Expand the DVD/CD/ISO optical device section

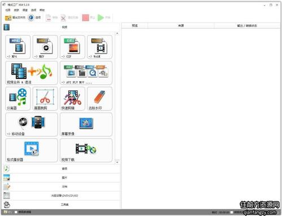pos(62,196)
